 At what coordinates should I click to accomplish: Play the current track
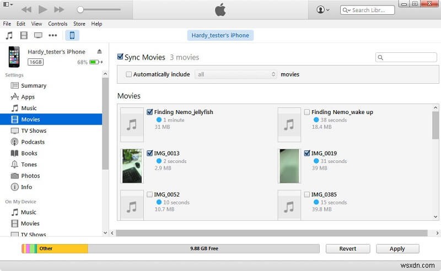(x=43, y=9)
